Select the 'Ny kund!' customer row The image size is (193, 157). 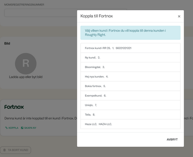coord(131,58)
